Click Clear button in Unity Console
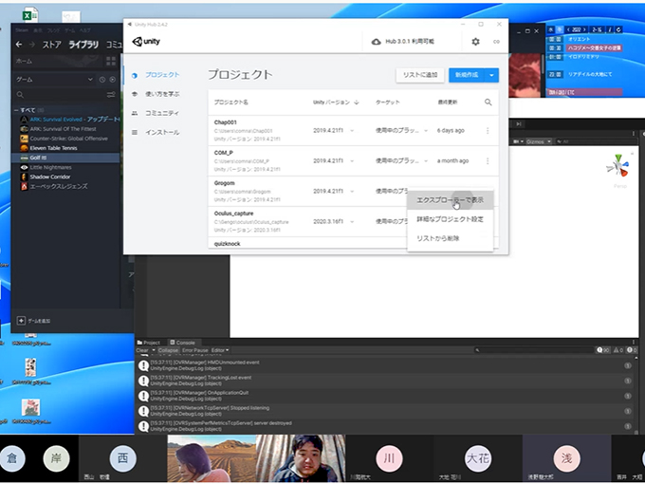This screenshot has width=645, height=484. pyautogui.click(x=142, y=350)
